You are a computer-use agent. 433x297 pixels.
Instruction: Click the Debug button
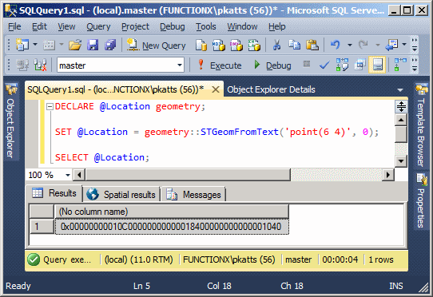(x=272, y=65)
